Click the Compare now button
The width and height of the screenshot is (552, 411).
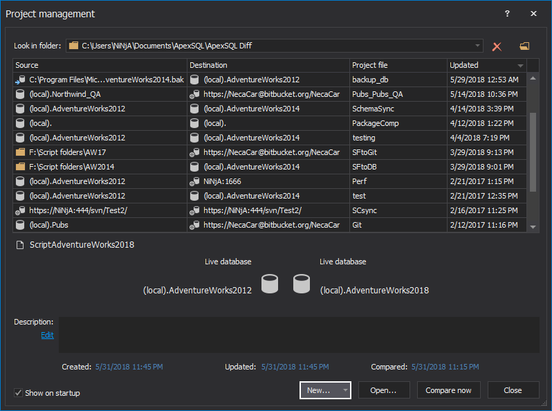click(x=448, y=390)
